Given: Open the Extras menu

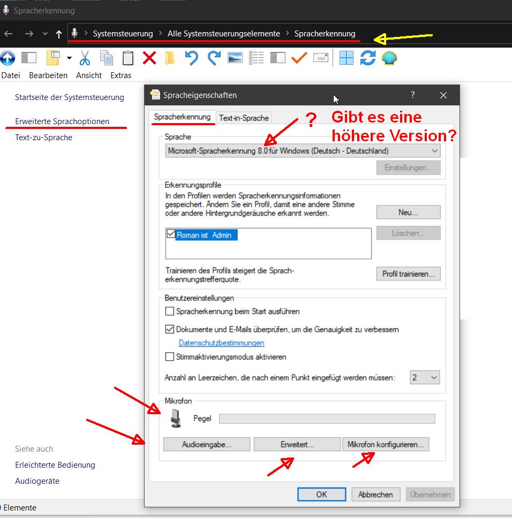Looking at the screenshot, I should pyautogui.click(x=121, y=75).
